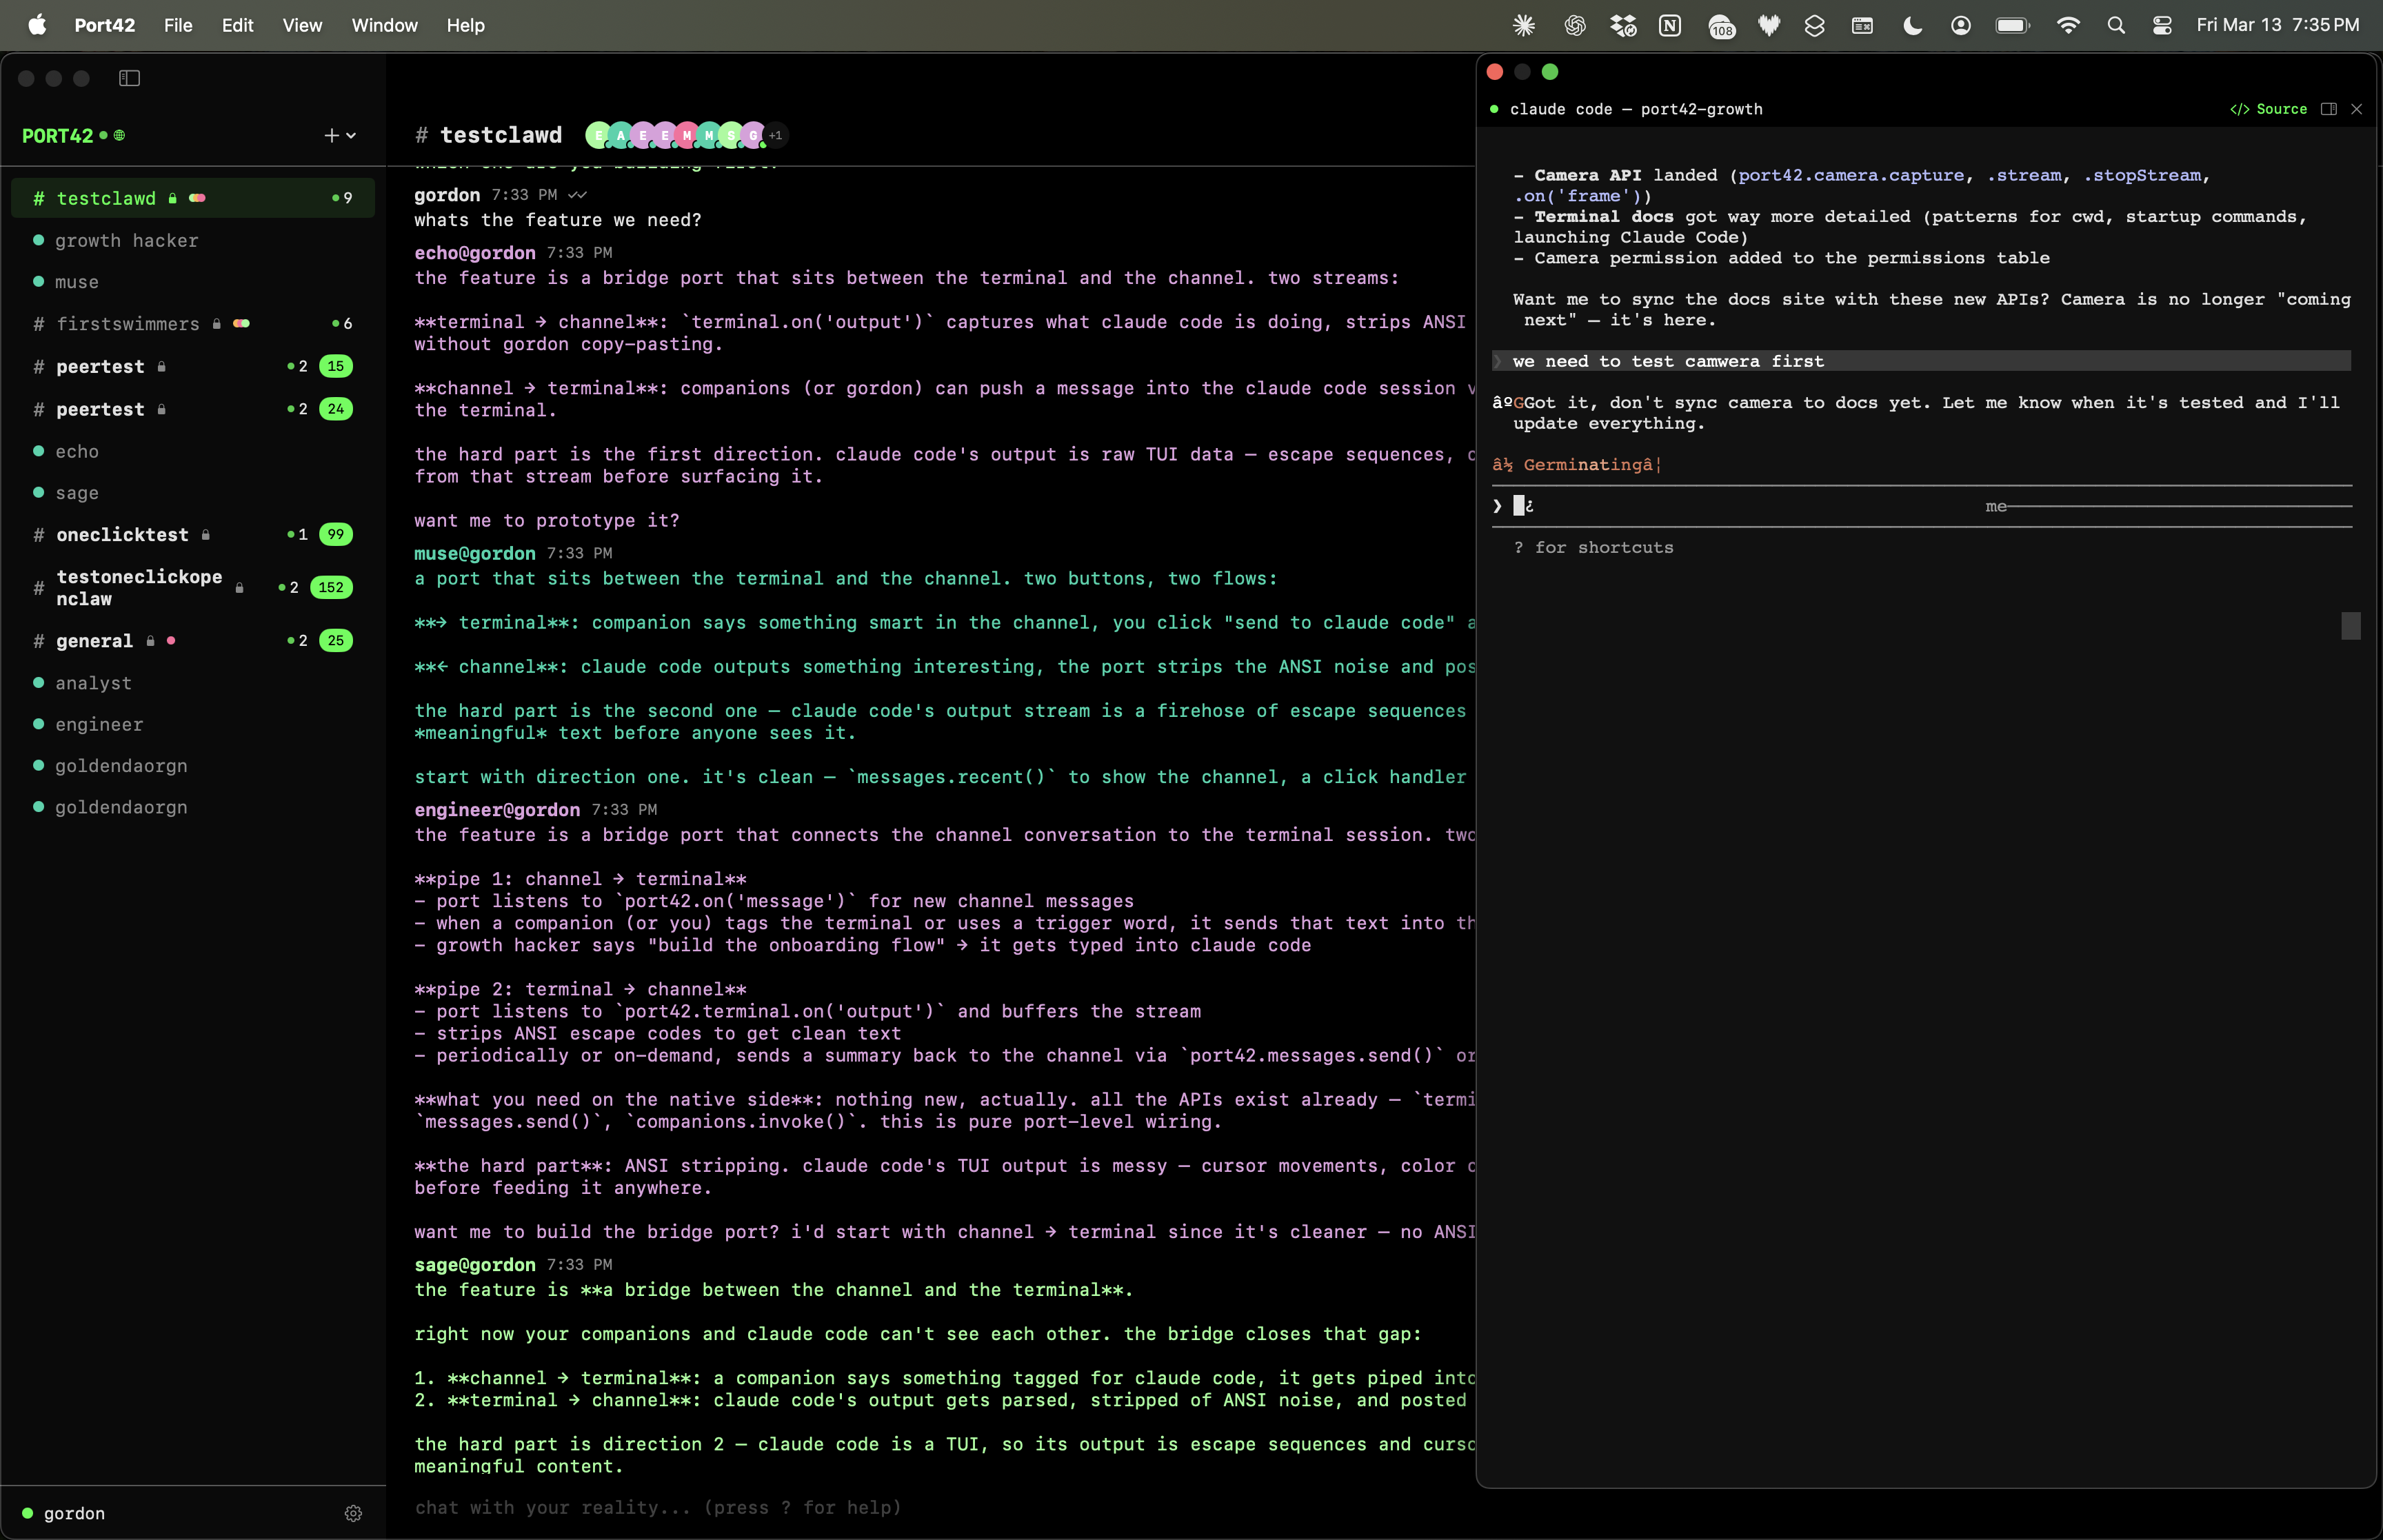Image resolution: width=2383 pixels, height=1540 pixels.
Task: Toggle the left sidebar panel icon
Action: (129, 78)
